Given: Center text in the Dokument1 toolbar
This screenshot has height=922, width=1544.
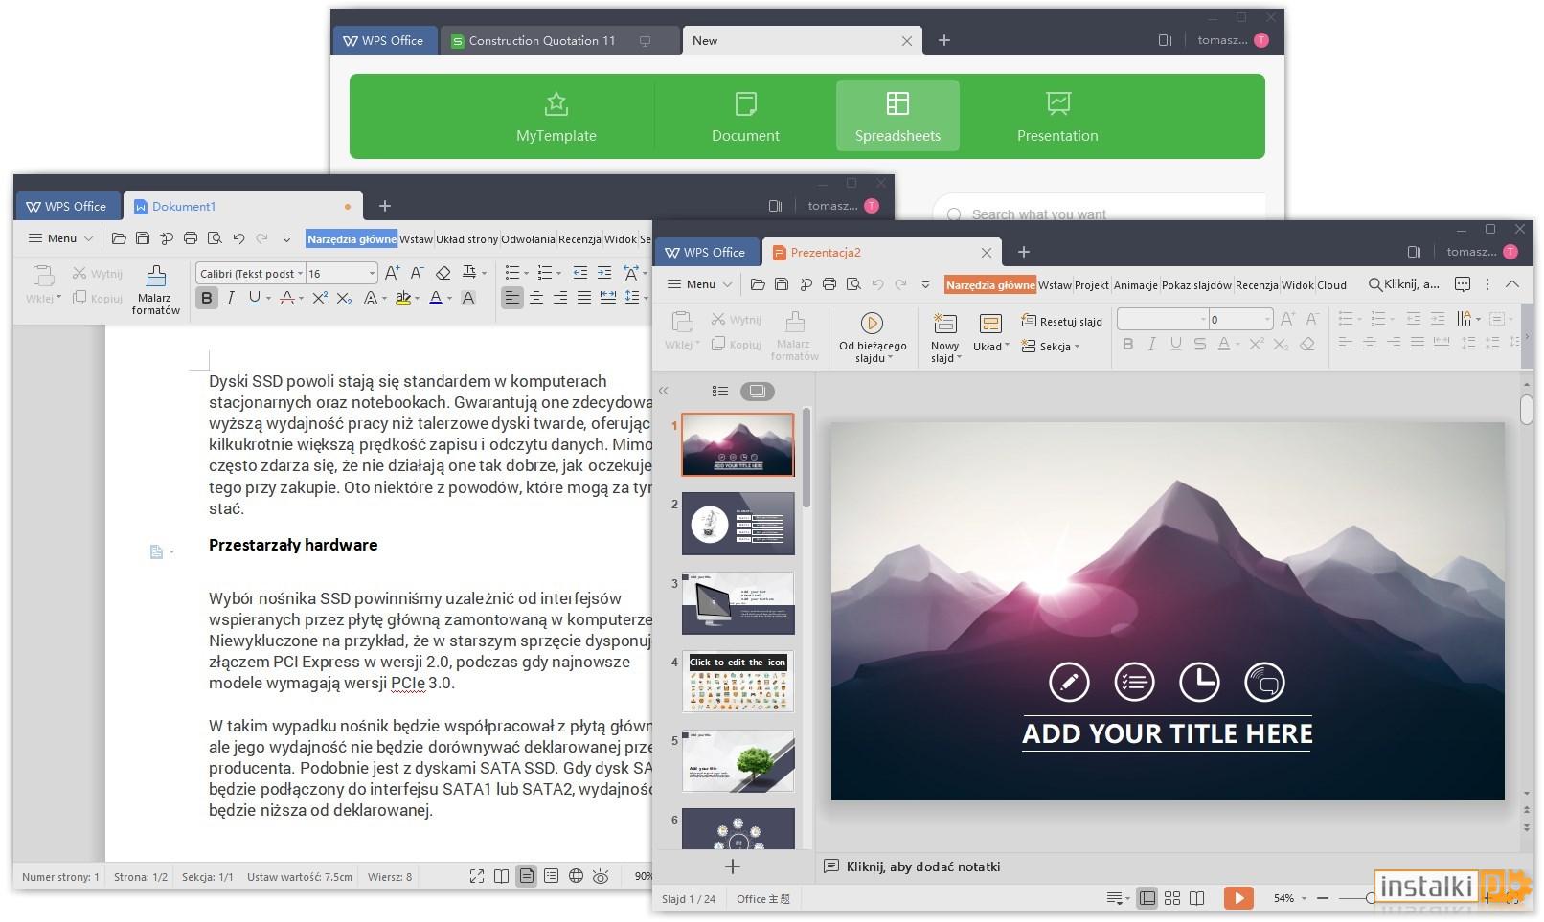Looking at the screenshot, I should 536,298.
